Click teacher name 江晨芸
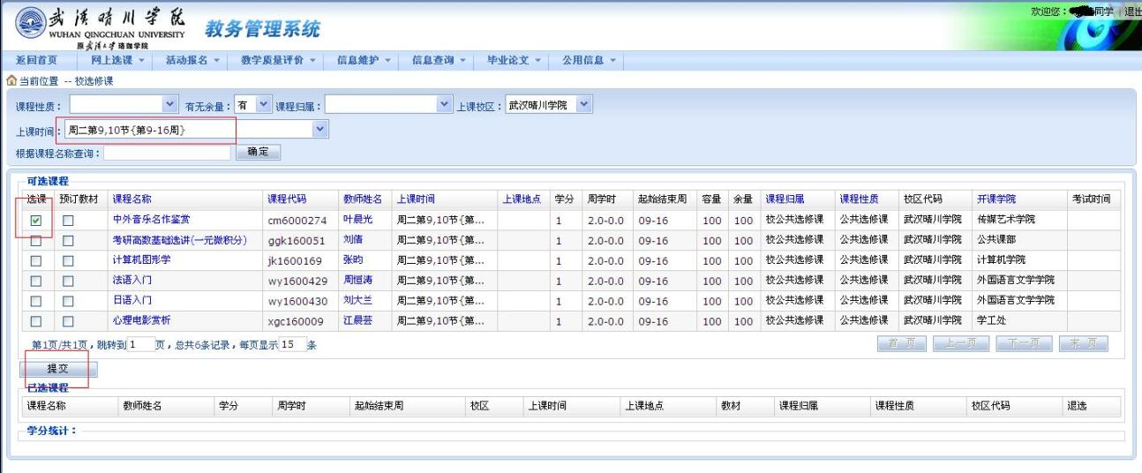The image size is (1142, 473). coord(357,320)
